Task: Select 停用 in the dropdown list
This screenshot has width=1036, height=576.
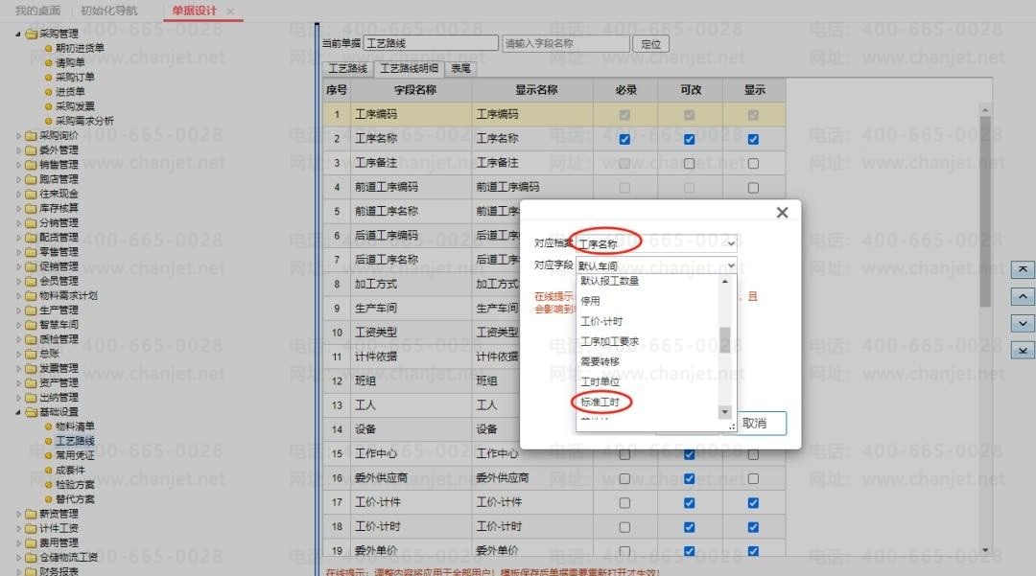Action: 591,302
